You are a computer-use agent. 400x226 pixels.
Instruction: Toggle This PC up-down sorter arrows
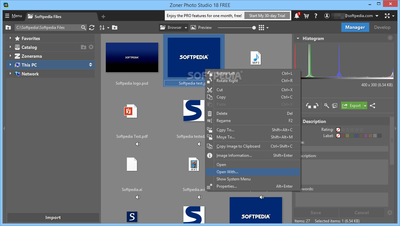(91, 65)
